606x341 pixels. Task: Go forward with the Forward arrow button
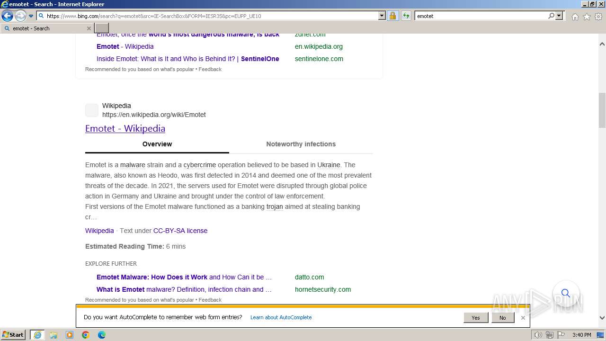pyautogui.click(x=20, y=16)
